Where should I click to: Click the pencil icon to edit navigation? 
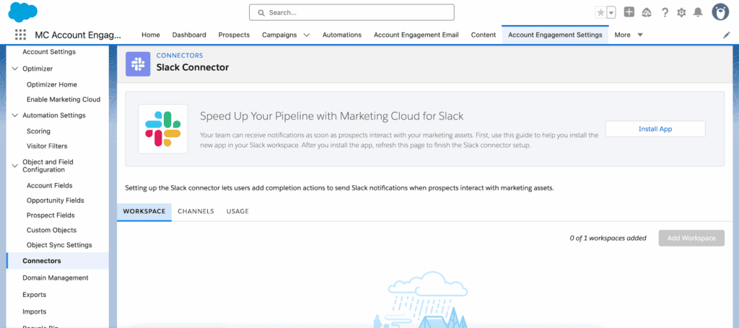727,35
